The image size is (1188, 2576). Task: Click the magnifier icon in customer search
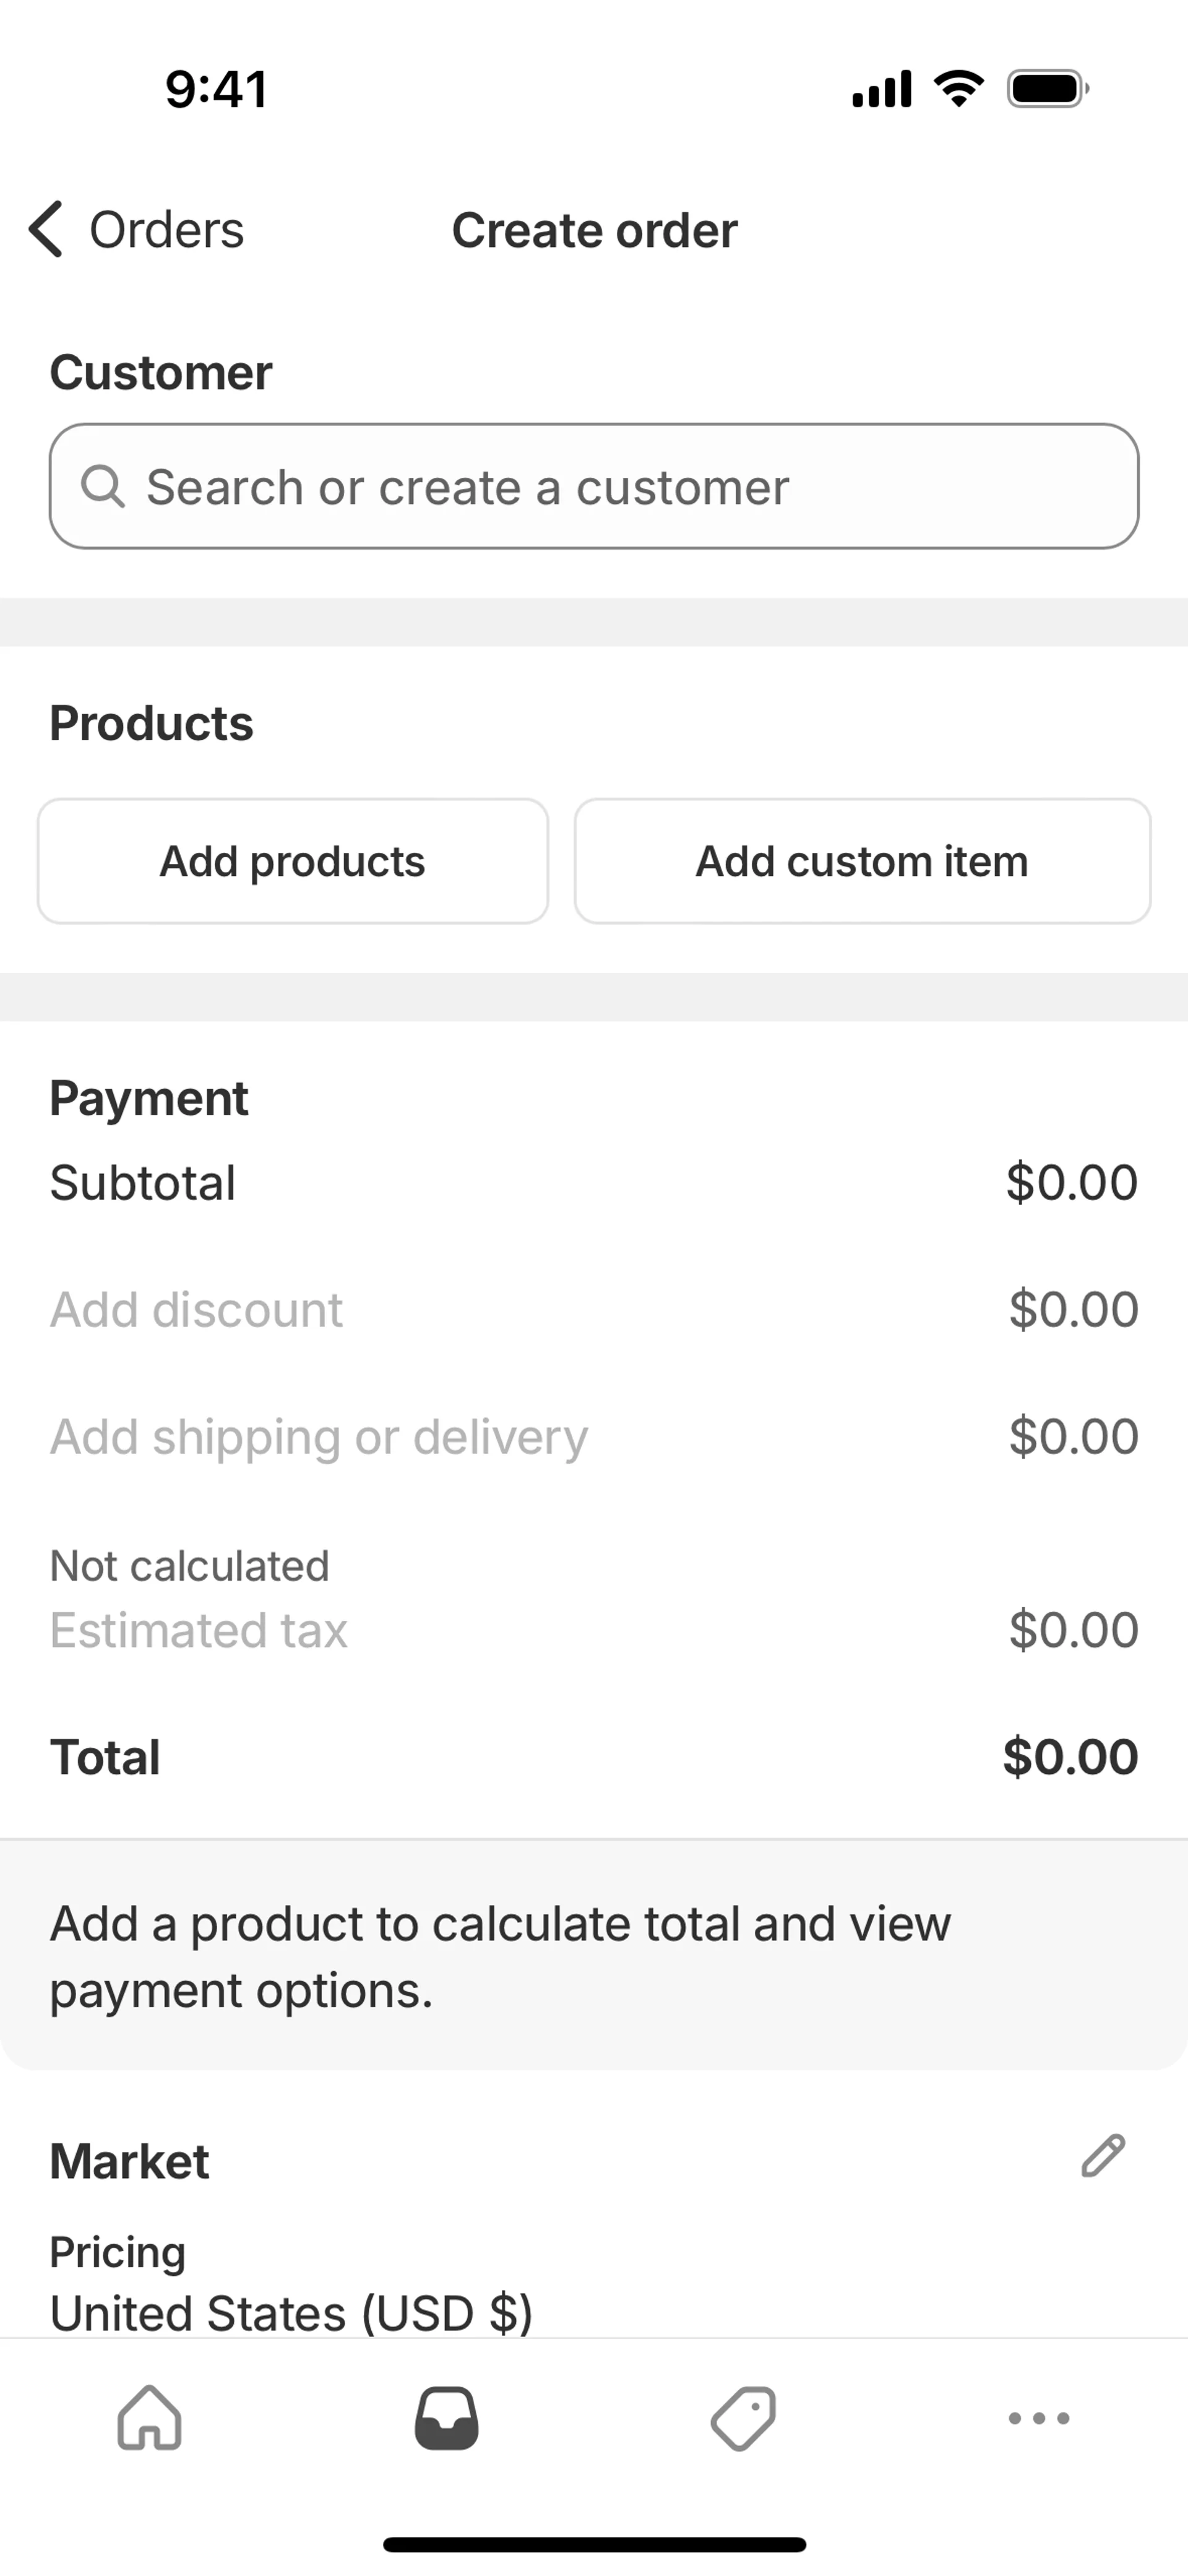[102, 487]
